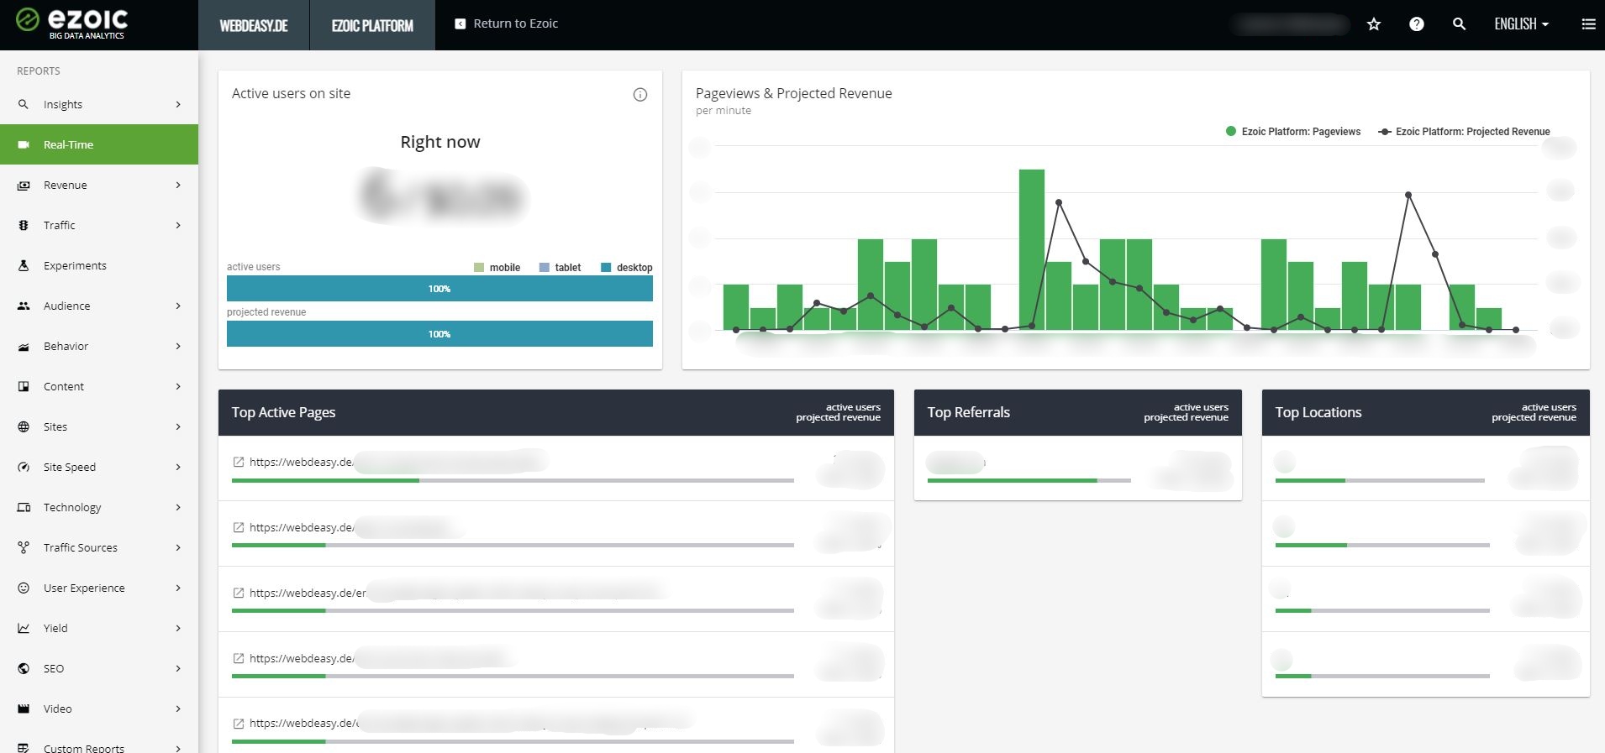
Task: Click the tablet legend color swatch
Action: pos(545,268)
